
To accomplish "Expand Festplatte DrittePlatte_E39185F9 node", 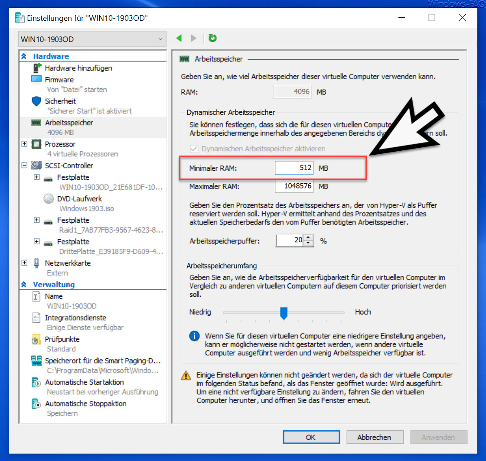I will 36,241.
